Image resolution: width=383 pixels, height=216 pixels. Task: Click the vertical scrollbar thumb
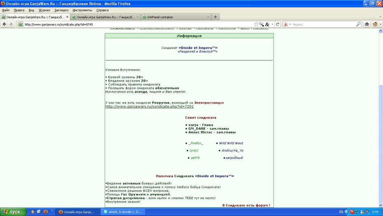point(381,144)
